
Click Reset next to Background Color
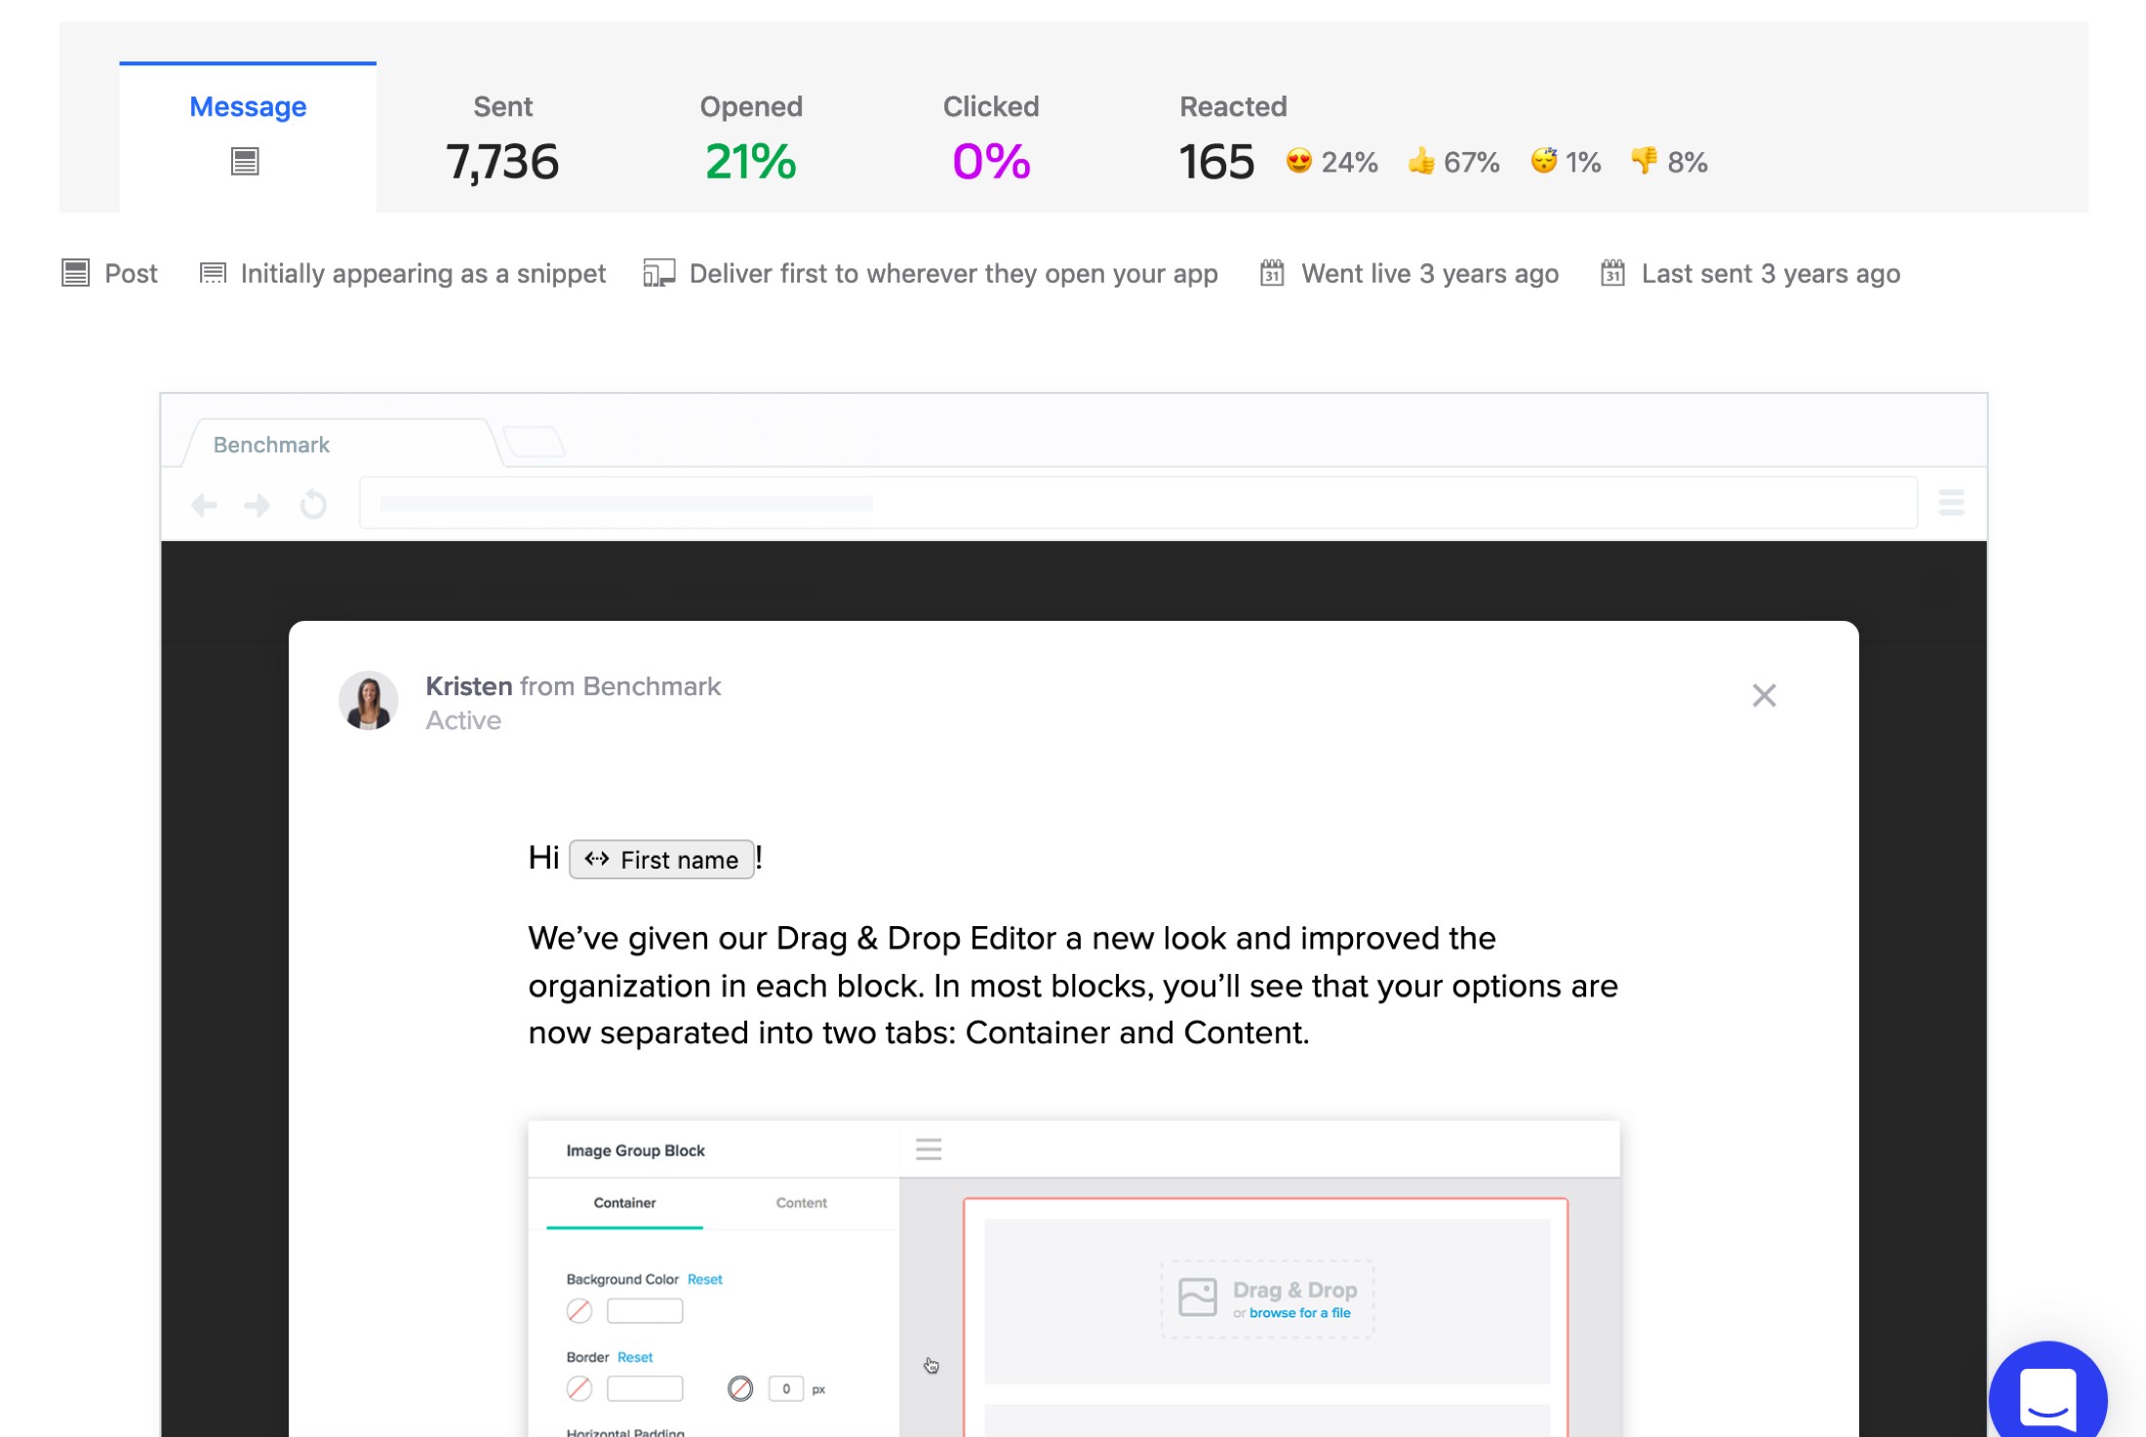pos(704,1279)
